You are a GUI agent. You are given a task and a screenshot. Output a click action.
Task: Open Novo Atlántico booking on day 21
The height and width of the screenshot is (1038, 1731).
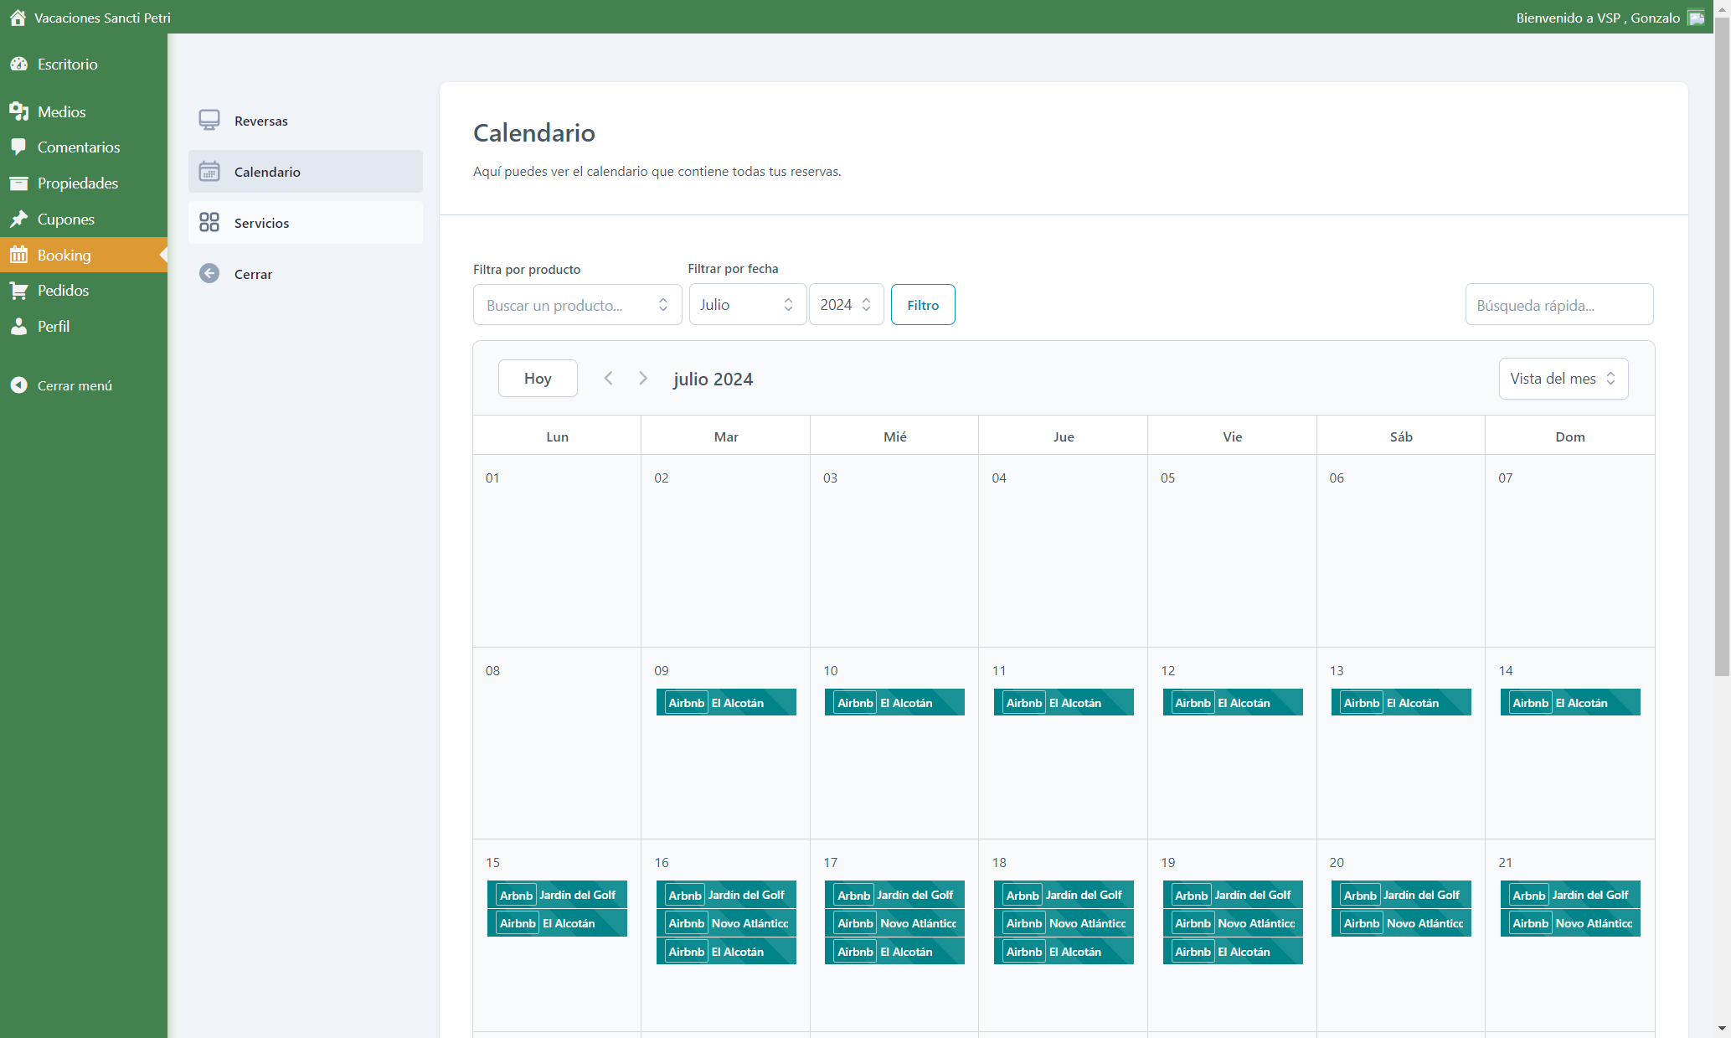[1570, 923]
